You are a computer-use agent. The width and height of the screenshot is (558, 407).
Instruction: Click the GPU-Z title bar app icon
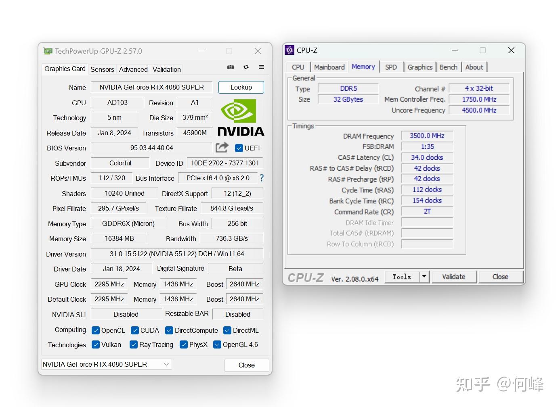point(48,51)
